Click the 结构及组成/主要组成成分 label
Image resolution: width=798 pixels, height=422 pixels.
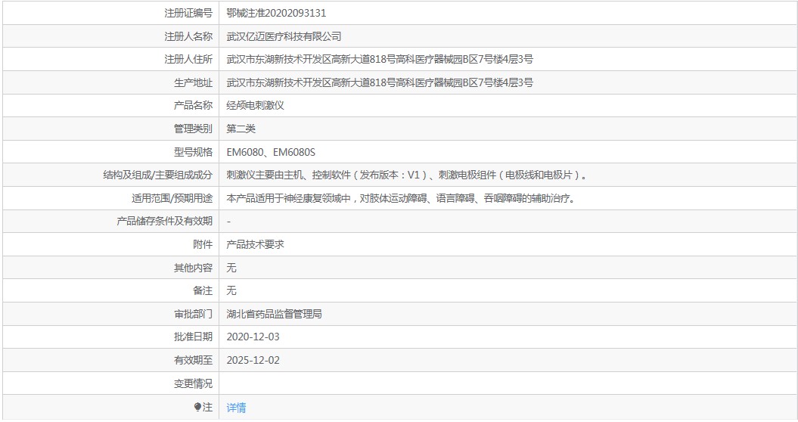(x=158, y=175)
